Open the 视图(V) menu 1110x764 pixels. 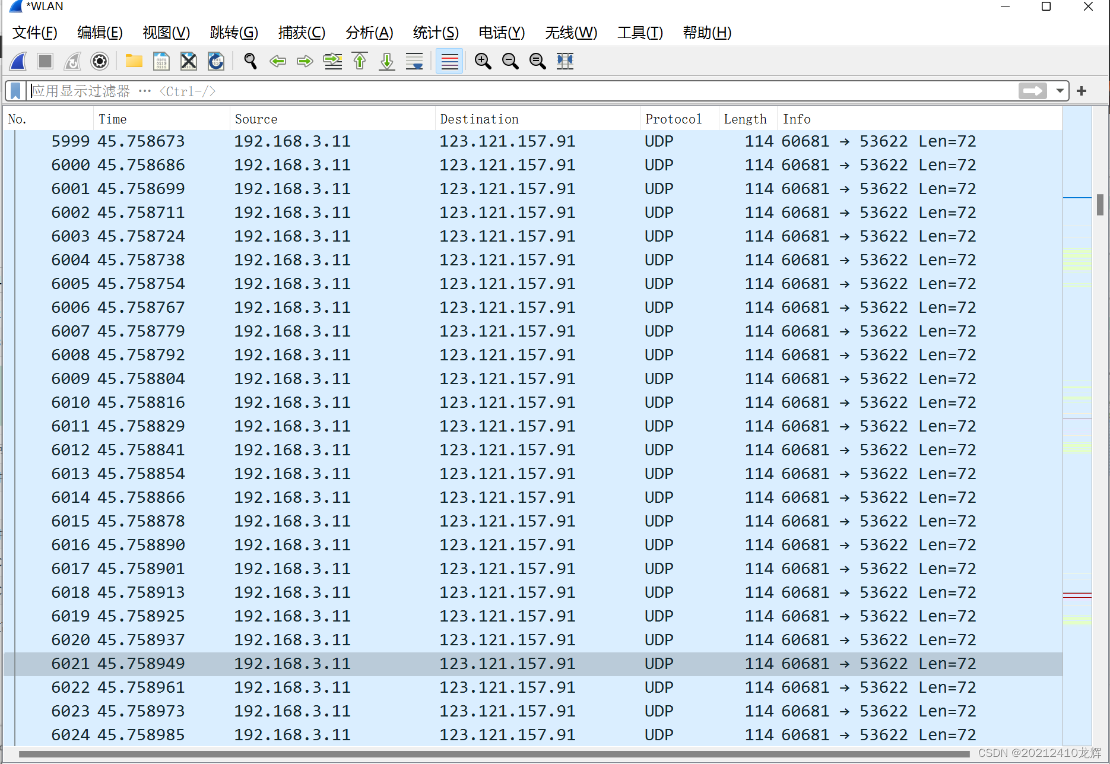(166, 33)
